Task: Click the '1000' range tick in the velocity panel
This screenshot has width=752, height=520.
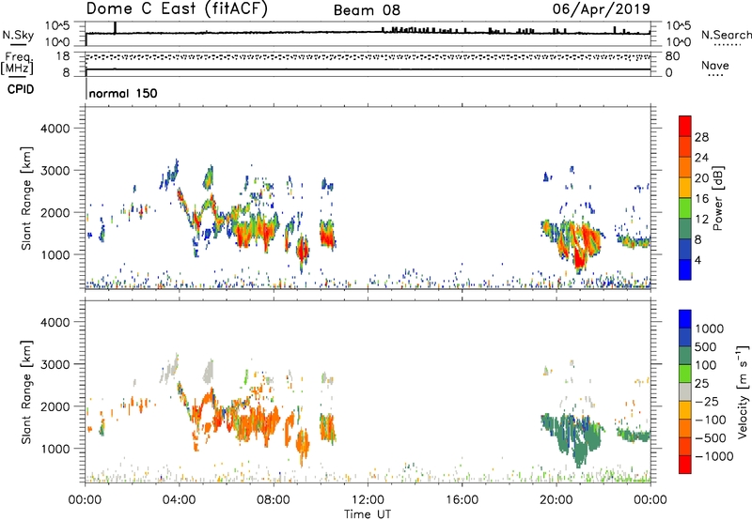Action: click(55, 449)
